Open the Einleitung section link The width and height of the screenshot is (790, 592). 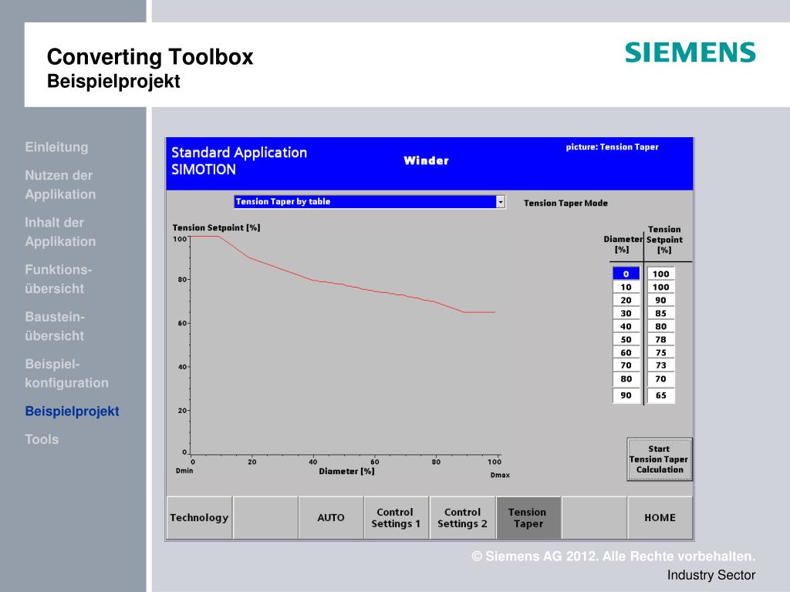pyautogui.click(x=56, y=147)
